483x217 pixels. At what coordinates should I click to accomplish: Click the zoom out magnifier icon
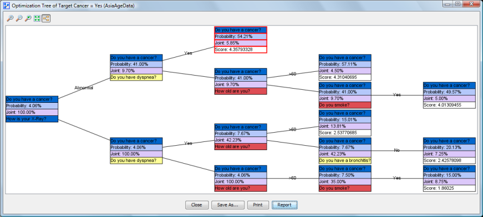[19, 18]
